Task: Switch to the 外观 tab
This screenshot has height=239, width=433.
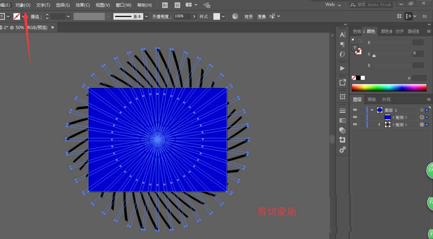Action: click(x=386, y=99)
